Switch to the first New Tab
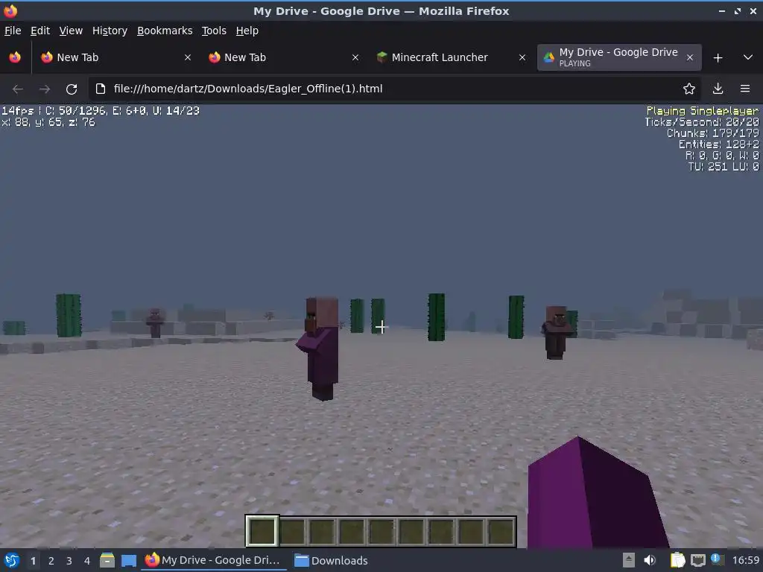This screenshot has width=763, height=572. [116, 57]
